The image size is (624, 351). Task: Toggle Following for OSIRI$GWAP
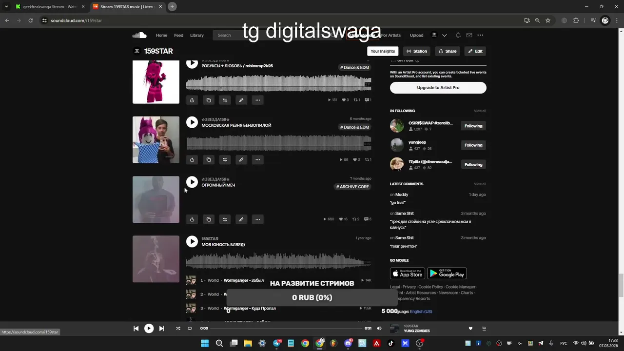[473, 126]
